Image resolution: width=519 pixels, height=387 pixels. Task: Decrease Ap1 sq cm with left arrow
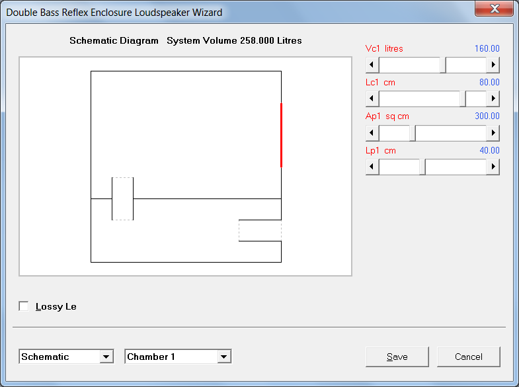372,133
